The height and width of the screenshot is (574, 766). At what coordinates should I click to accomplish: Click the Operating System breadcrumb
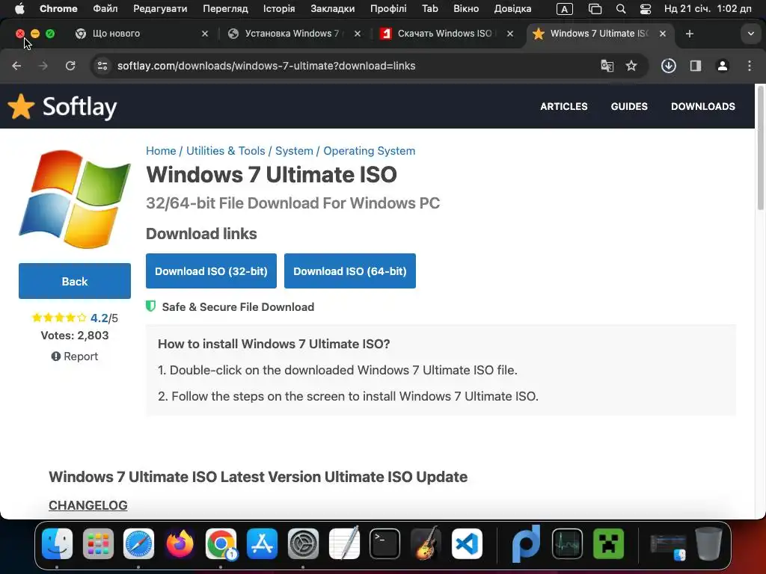[x=370, y=151]
